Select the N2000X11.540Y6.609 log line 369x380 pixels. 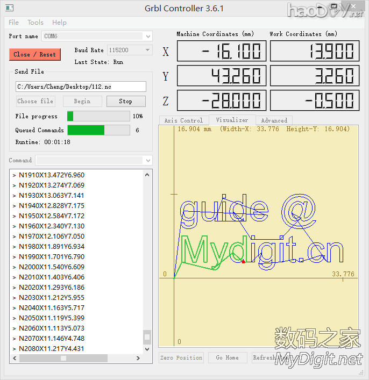click(x=52, y=267)
